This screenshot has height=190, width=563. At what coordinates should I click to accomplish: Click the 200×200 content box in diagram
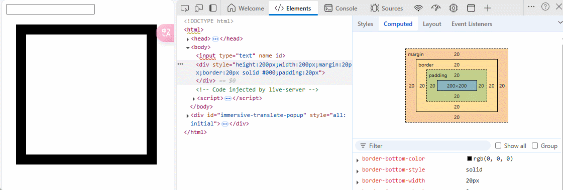[457, 85]
